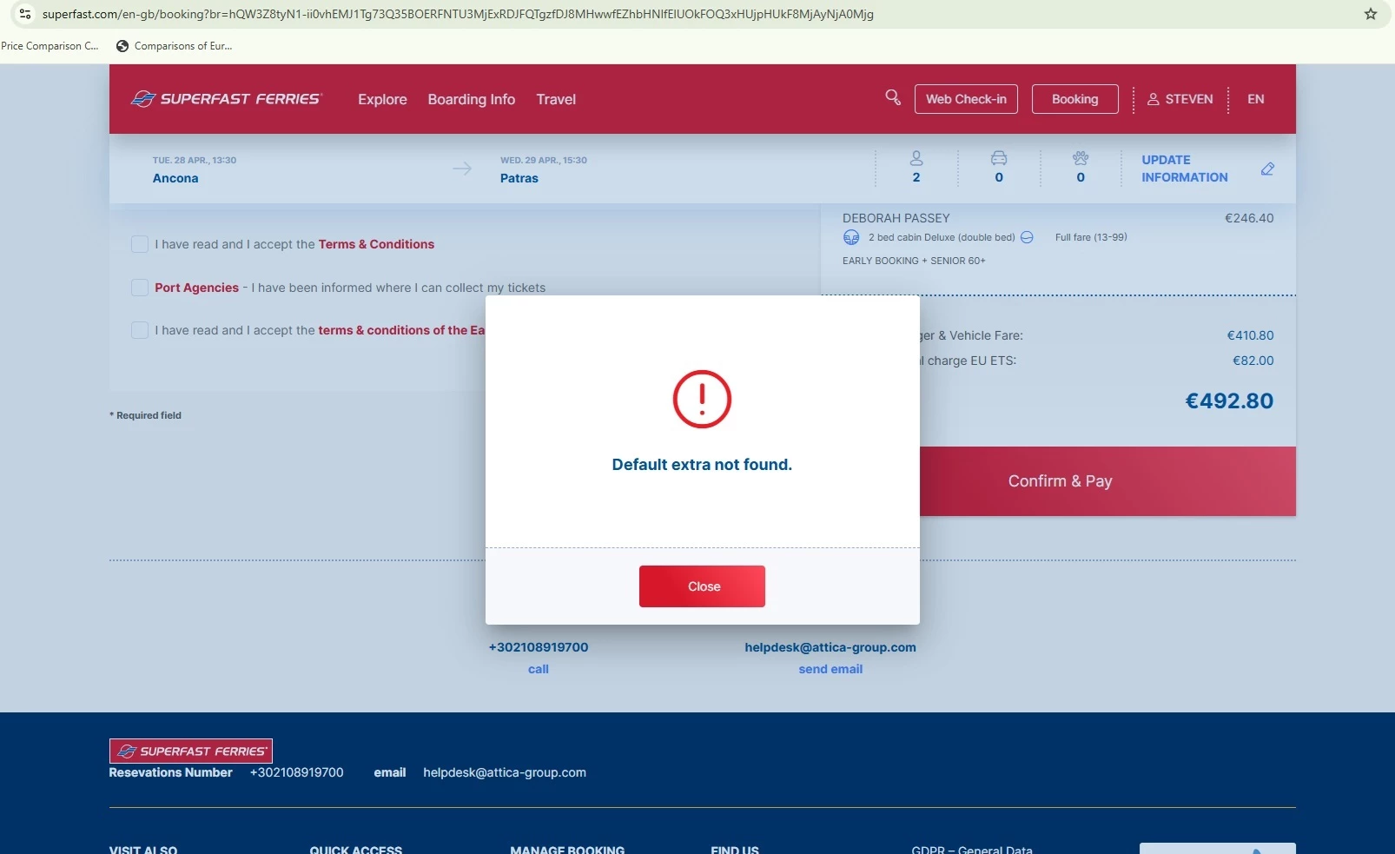Click the Web Check-in button
This screenshot has height=854, width=1395.
966,99
